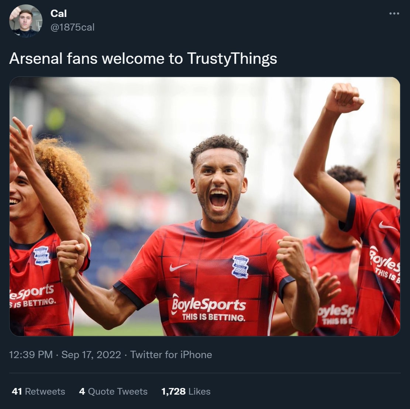Screen dimensions: 410x409
Task: Select the tweet text about Arsenal fans
Action: [x=143, y=58]
